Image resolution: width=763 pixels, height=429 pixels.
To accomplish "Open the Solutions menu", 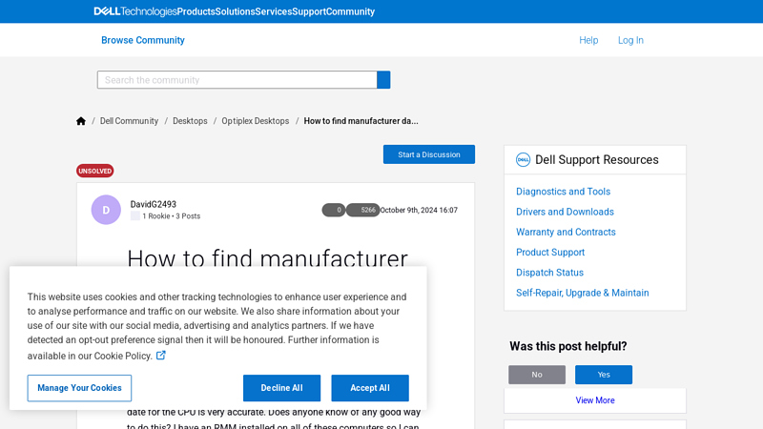I will [x=235, y=11].
